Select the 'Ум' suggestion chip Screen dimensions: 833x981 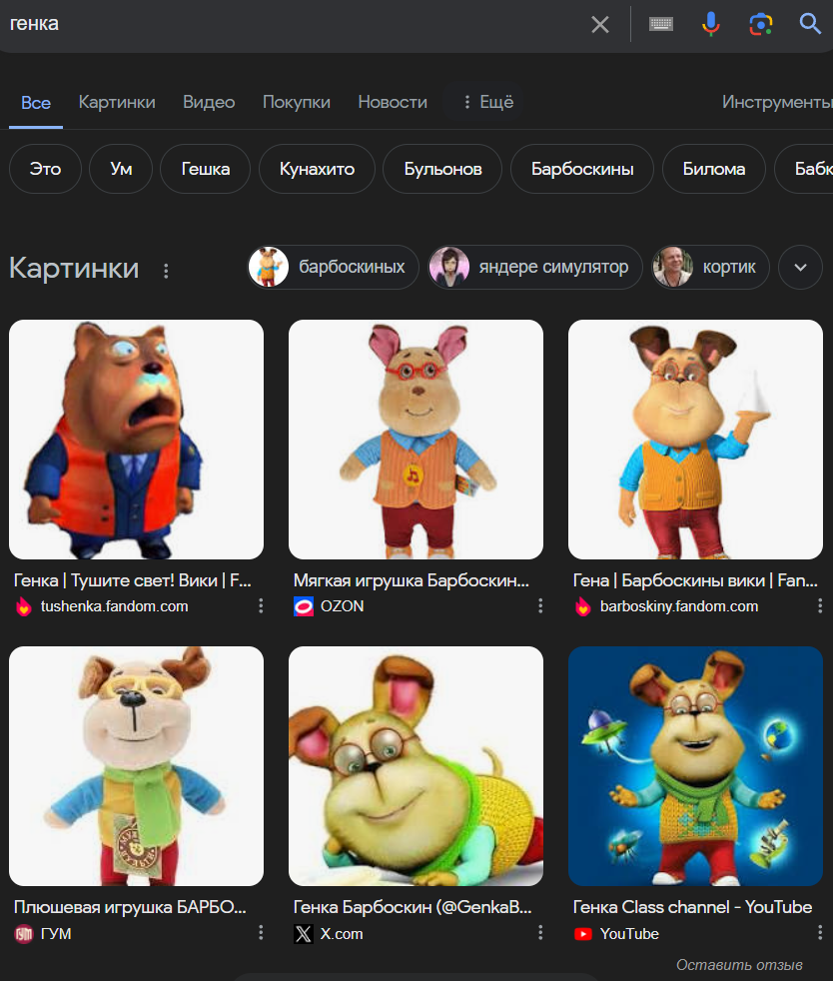[x=121, y=169]
